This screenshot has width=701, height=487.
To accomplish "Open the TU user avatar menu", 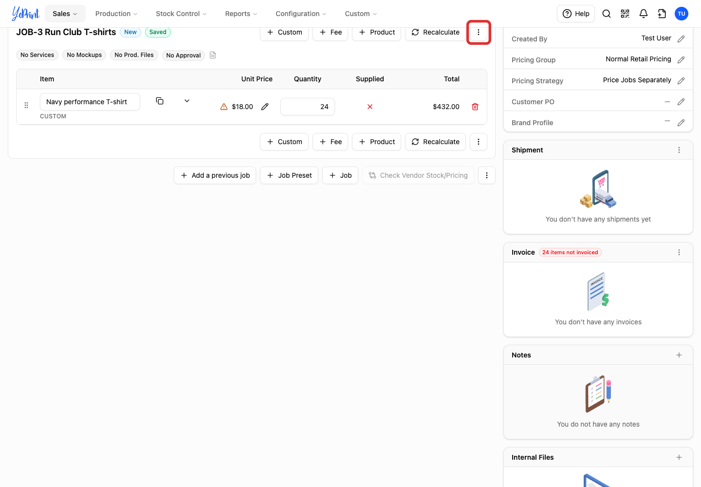I will [682, 14].
